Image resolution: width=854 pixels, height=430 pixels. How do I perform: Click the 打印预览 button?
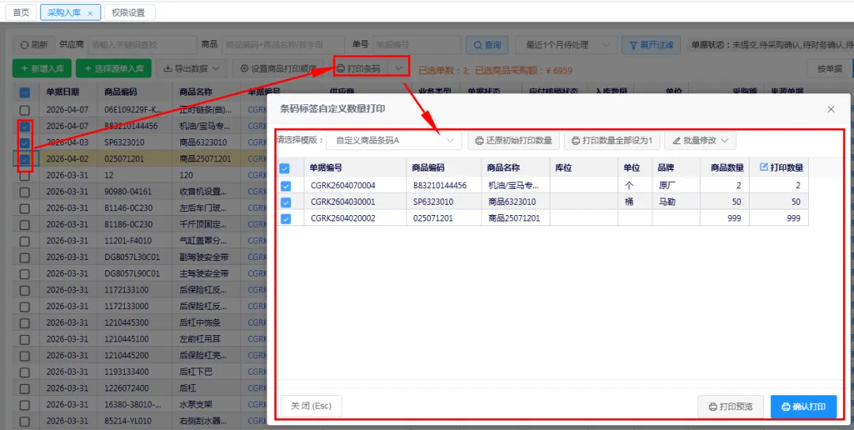[731, 406]
